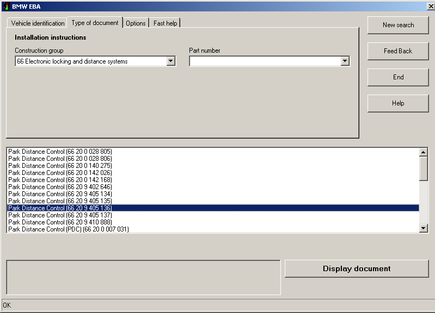This screenshot has width=435, height=313.
Task: Open Help using the Help button
Action: 398,103
